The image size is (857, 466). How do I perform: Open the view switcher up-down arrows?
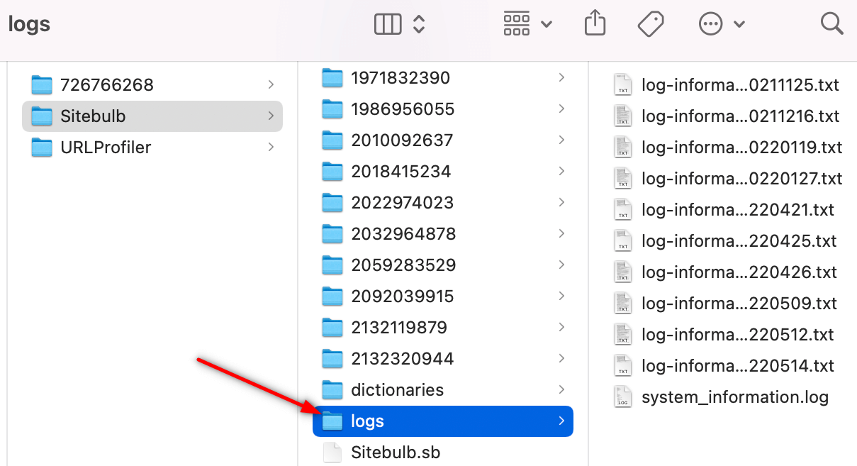tap(419, 25)
